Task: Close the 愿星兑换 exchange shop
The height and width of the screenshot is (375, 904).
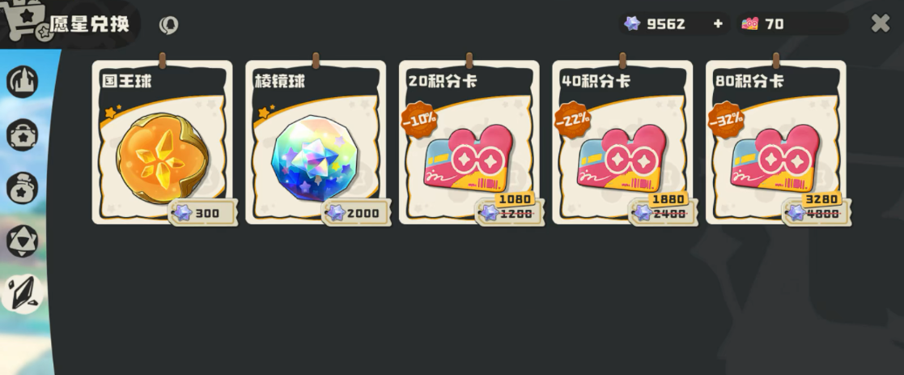Action: 881,23
